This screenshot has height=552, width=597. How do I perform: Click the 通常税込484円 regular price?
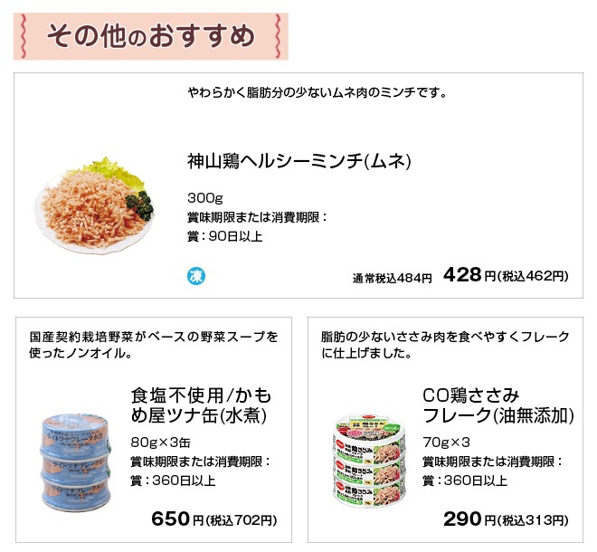click(x=393, y=278)
